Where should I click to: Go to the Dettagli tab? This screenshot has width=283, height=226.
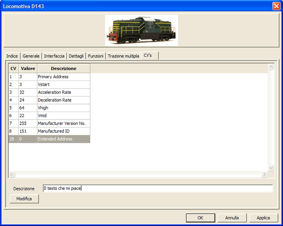76,56
